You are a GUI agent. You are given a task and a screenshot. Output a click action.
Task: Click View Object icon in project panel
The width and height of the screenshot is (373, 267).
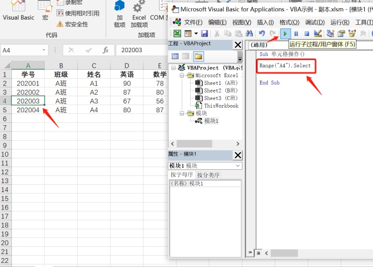[x=185, y=56]
